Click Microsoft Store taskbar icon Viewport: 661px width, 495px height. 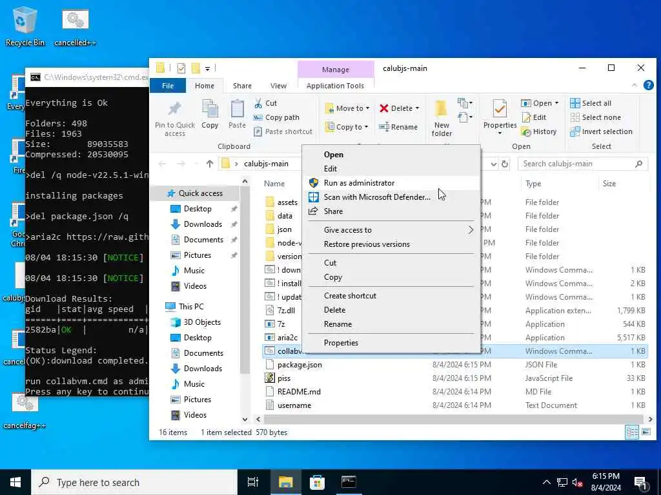click(x=317, y=482)
